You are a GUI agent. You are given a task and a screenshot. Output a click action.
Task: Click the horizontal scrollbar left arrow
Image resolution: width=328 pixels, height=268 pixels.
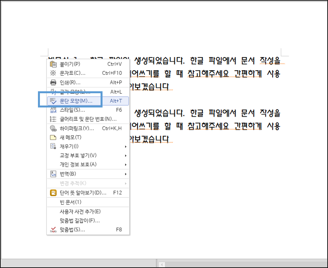coord(162,264)
